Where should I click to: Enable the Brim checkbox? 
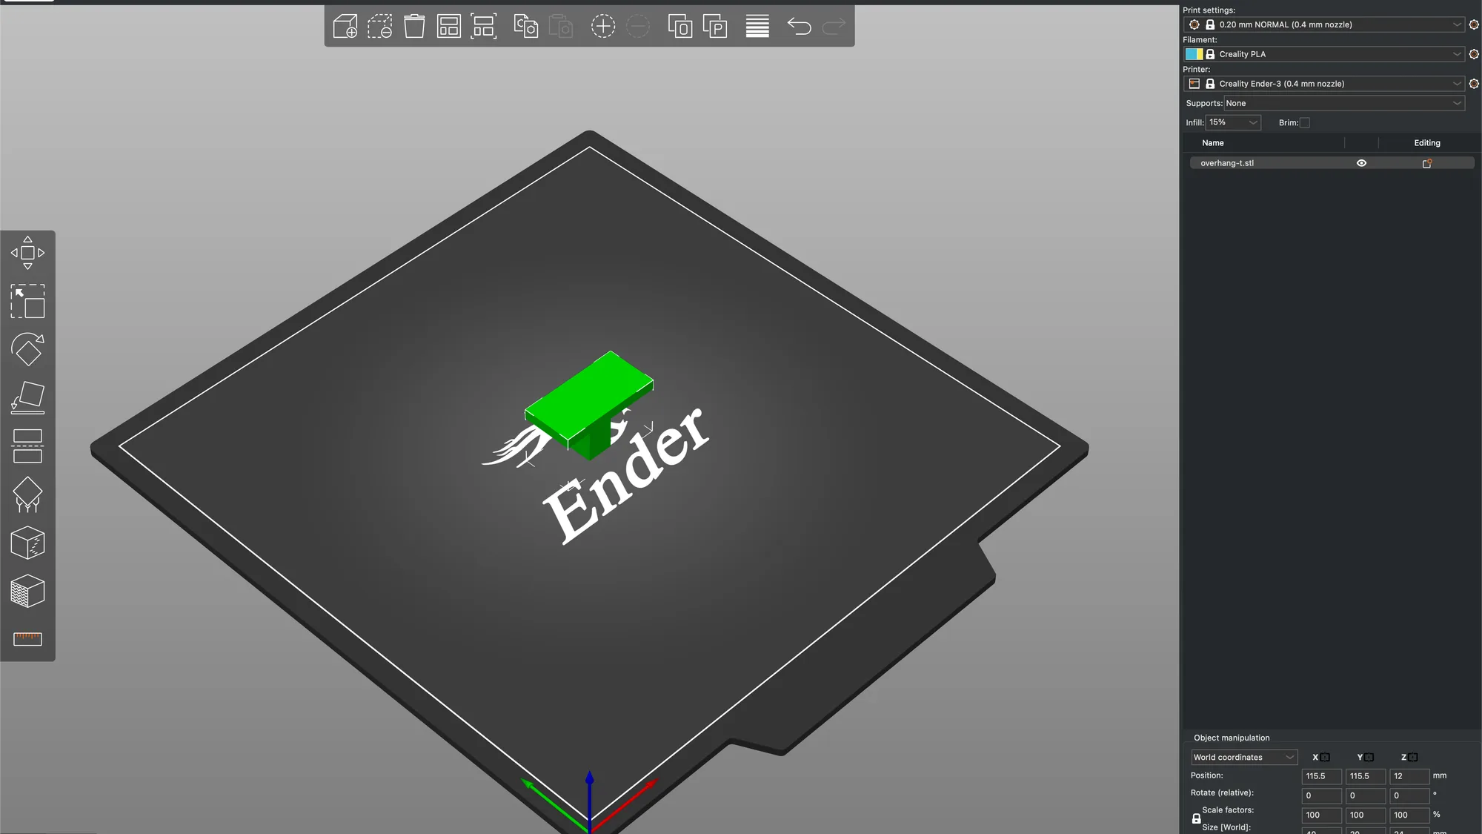(x=1305, y=123)
